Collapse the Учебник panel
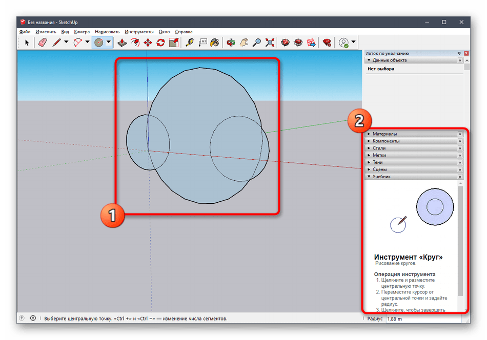The image size is (487, 340). click(x=381, y=177)
